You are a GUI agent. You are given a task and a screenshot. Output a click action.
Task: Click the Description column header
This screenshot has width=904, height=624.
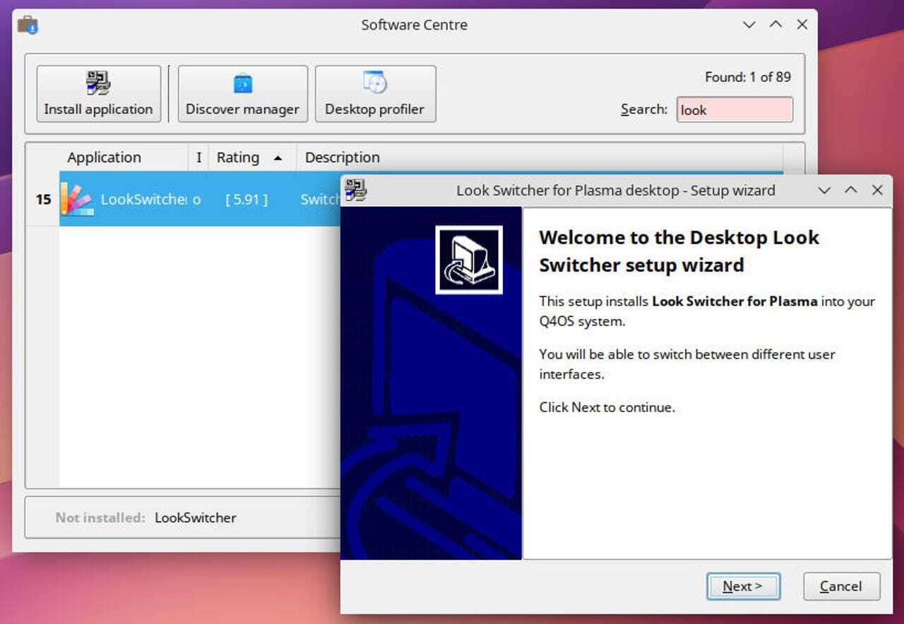tap(343, 157)
